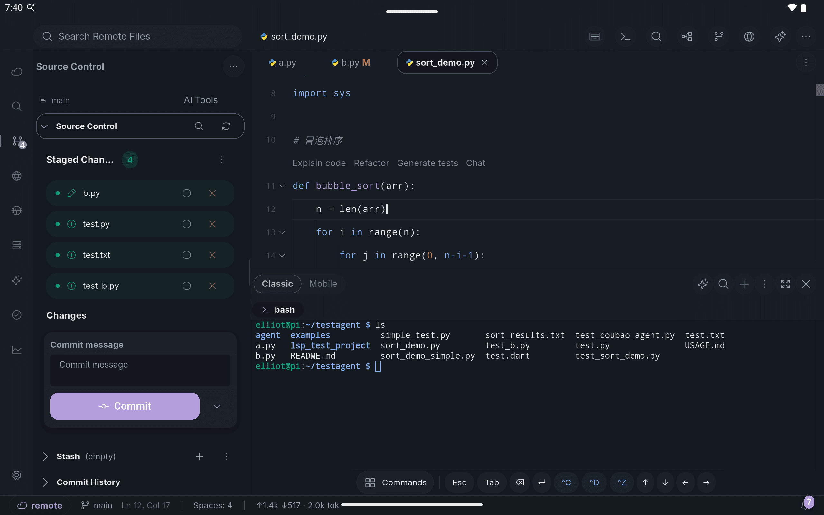This screenshot has height=515, width=824.
Task: Open terminal panel more options menu
Action: (x=765, y=284)
